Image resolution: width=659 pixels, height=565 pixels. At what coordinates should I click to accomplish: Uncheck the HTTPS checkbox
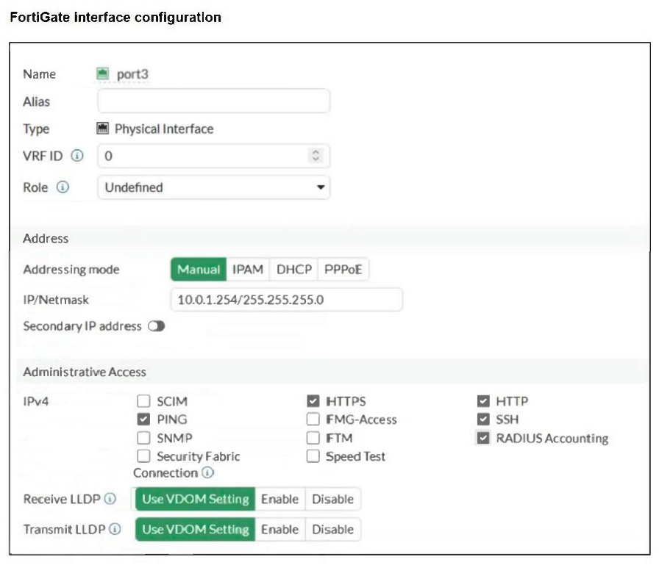point(313,401)
